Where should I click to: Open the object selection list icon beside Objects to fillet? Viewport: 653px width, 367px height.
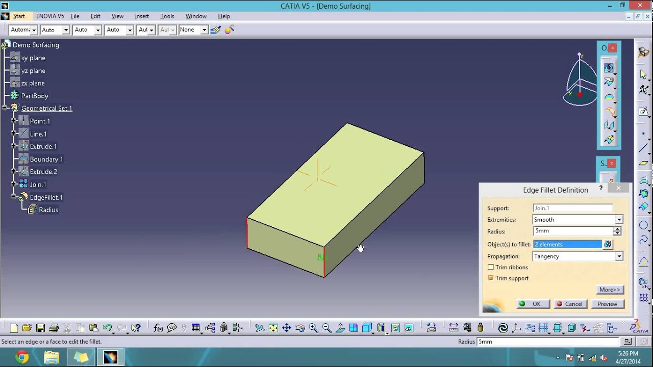[608, 244]
